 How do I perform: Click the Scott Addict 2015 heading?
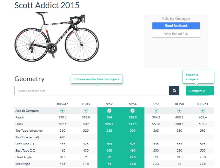coord(47,5)
